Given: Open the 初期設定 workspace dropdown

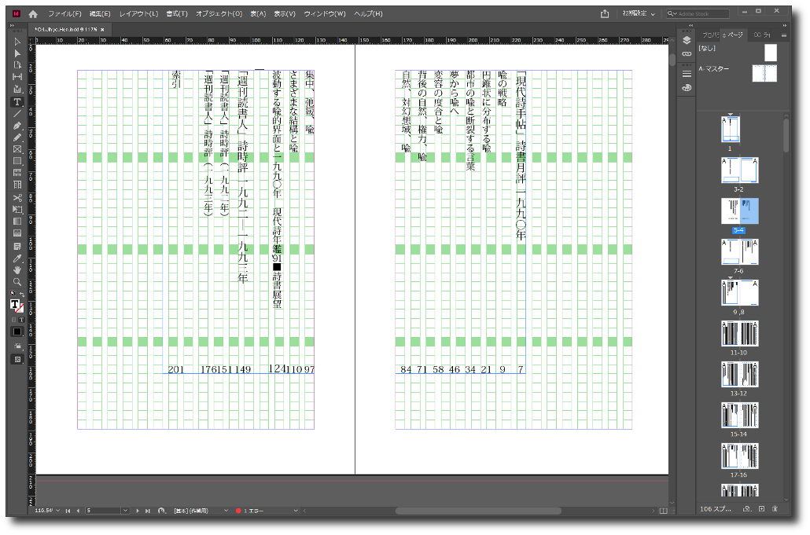Looking at the screenshot, I should click(639, 13).
